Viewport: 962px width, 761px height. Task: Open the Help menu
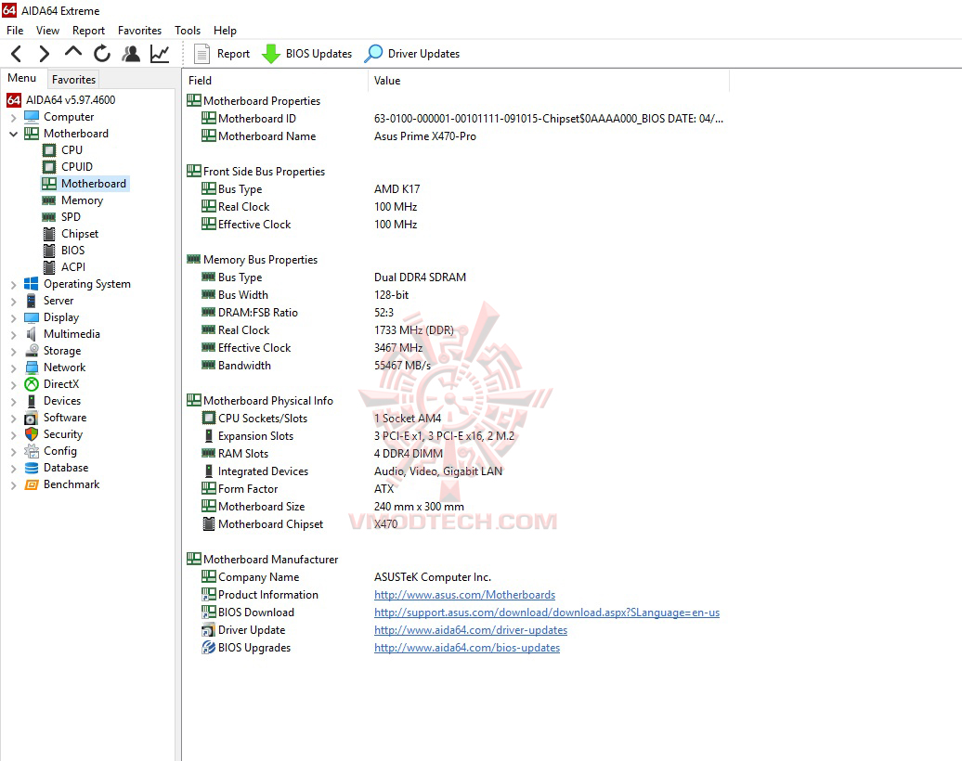[x=225, y=30]
